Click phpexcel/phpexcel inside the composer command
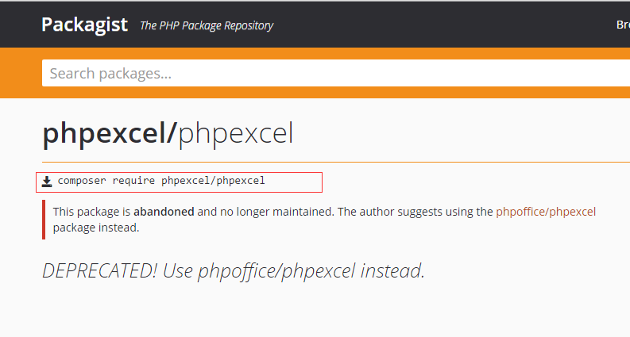Image resolution: width=630 pixels, height=337 pixels. (213, 181)
